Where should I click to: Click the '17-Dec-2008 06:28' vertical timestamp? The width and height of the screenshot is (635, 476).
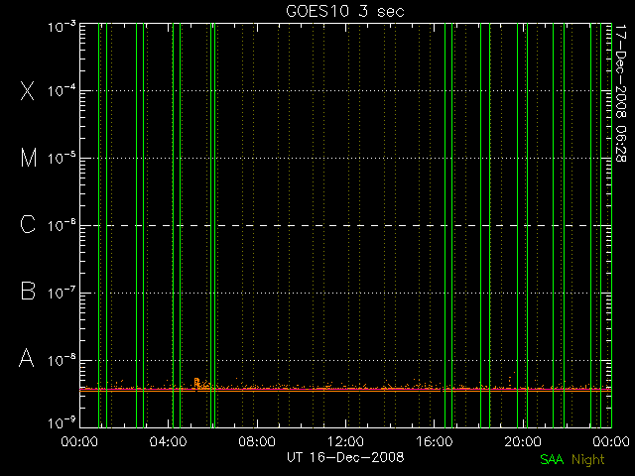point(620,93)
